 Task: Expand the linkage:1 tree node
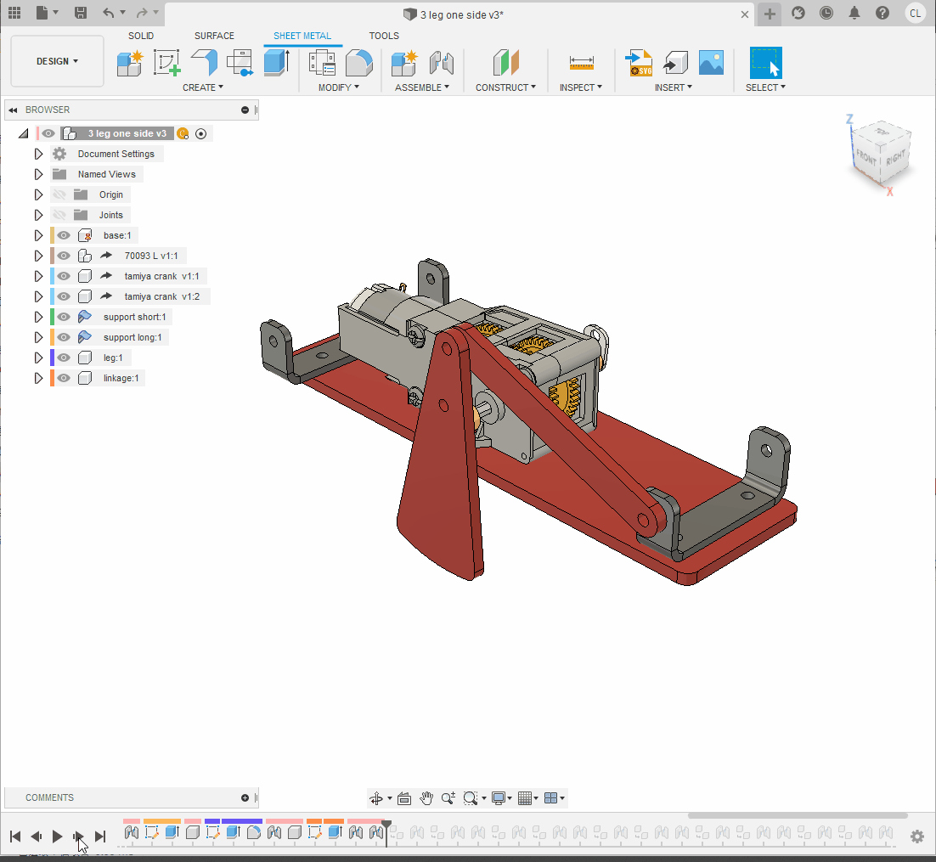point(38,378)
